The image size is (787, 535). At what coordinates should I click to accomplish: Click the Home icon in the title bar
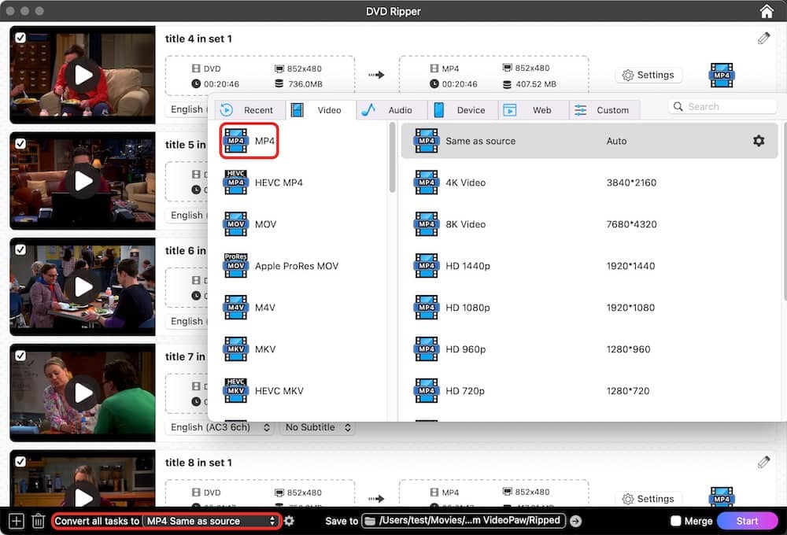(766, 11)
